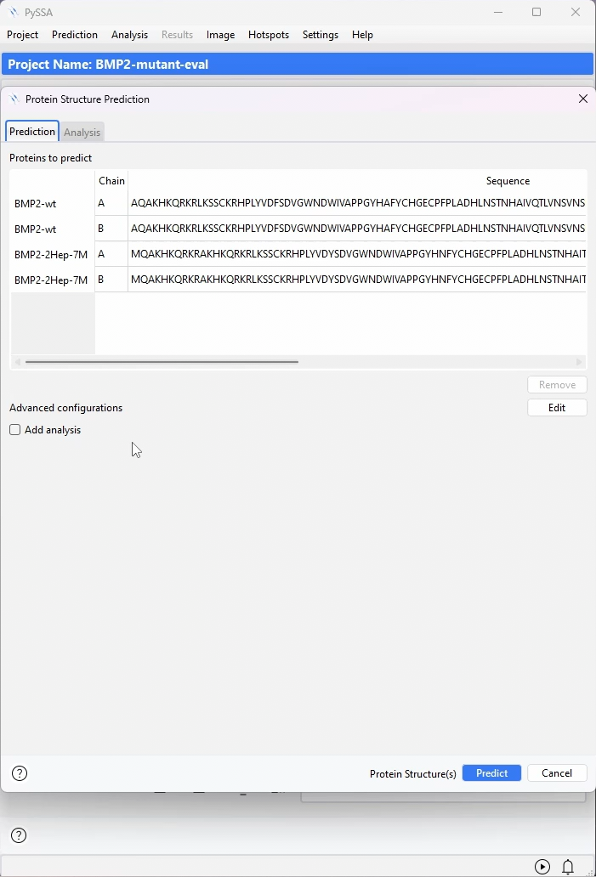Switch to the Analysis tab
This screenshot has width=596, height=877.
82,133
